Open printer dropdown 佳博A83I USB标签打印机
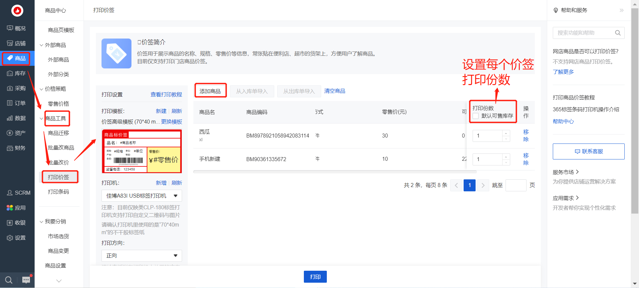 (142, 196)
